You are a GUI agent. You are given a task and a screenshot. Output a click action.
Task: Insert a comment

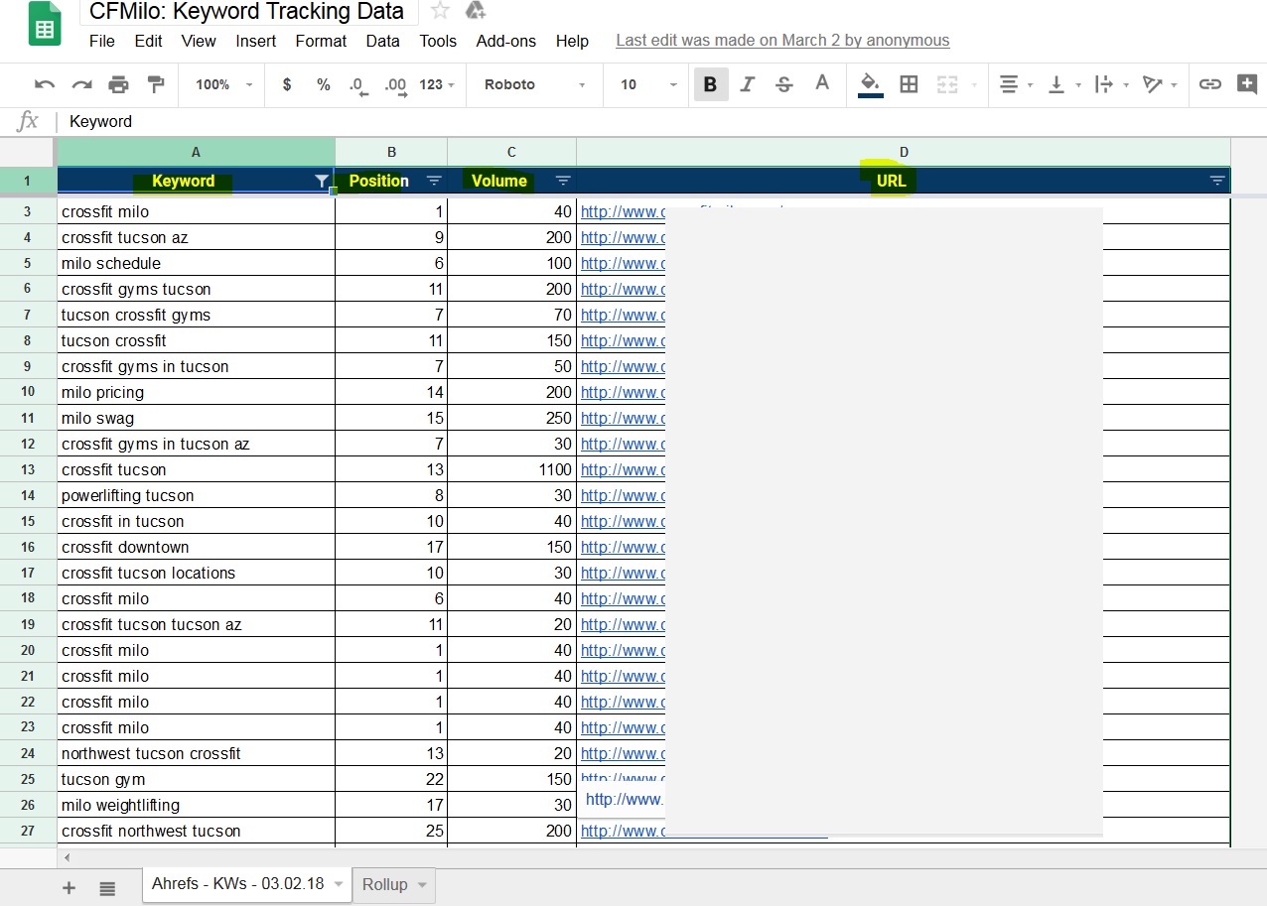click(x=1247, y=84)
